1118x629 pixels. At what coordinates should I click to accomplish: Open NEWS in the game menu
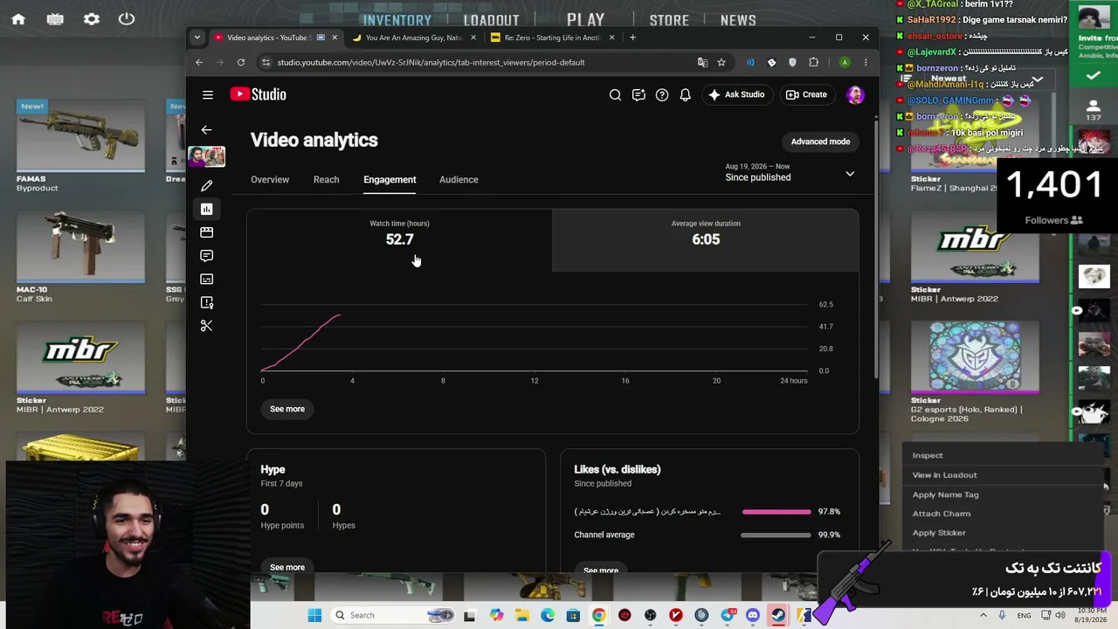click(x=738, y=20)
